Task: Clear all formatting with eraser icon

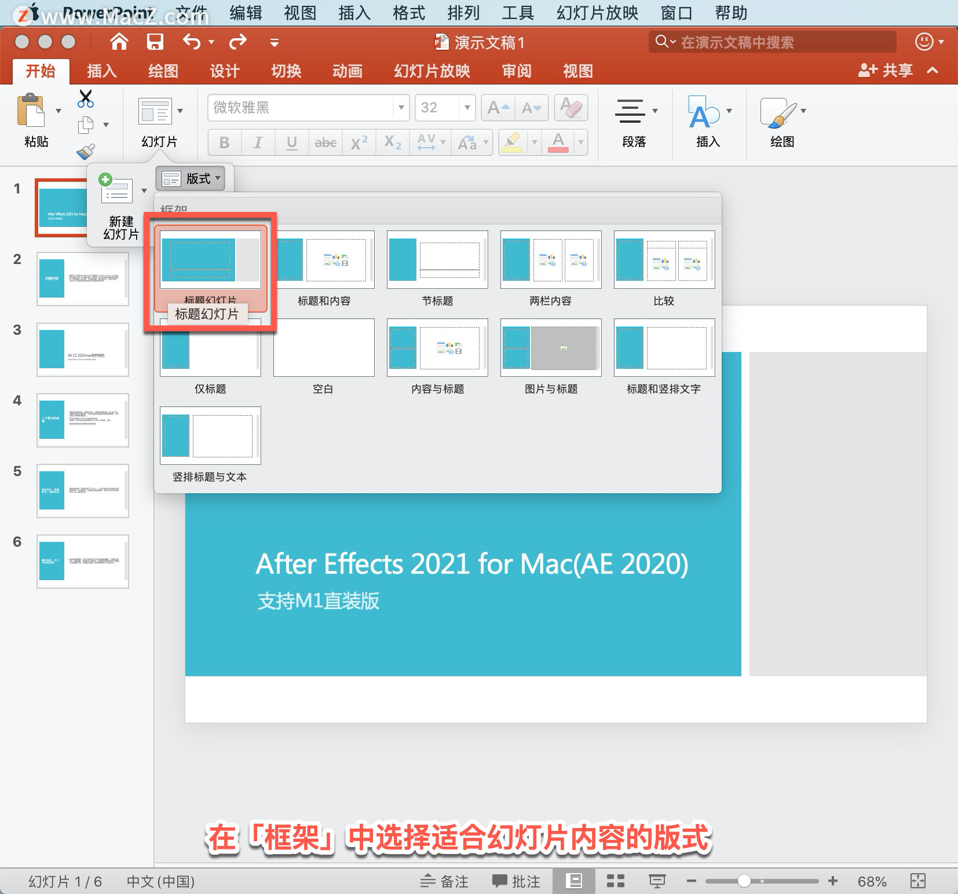Action: pyautogui.click(x=571, y=108)
